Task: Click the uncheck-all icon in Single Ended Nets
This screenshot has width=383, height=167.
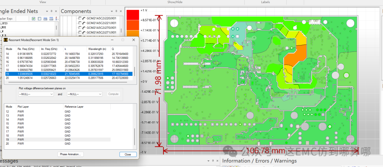Action: pyautogui.click(x=39, y=18)
